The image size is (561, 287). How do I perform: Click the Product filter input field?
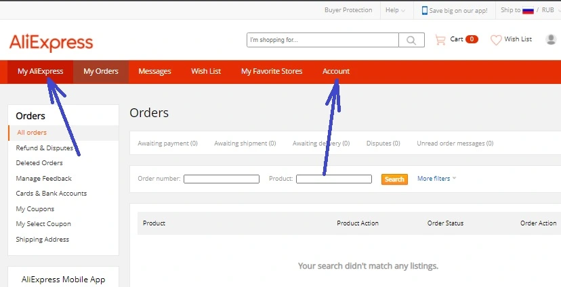coord(334,179)
